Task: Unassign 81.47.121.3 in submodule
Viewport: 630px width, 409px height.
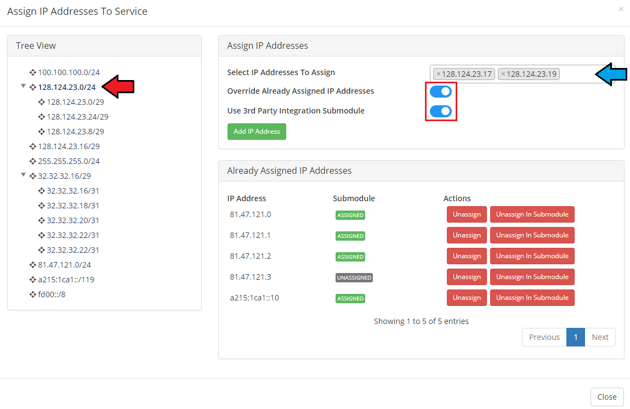Action: click(532, 277)
